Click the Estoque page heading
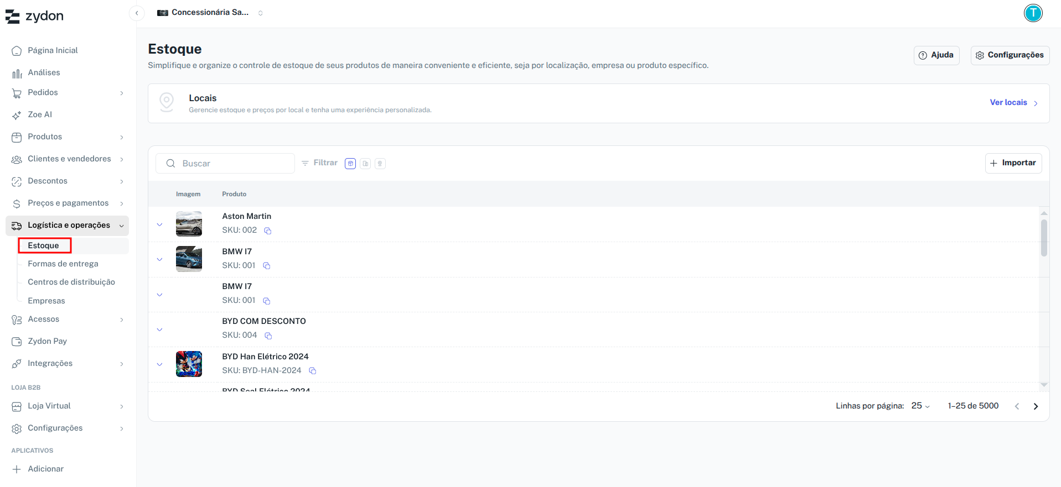The height and width of the screenshot is (487, 1061). point(175,49)
